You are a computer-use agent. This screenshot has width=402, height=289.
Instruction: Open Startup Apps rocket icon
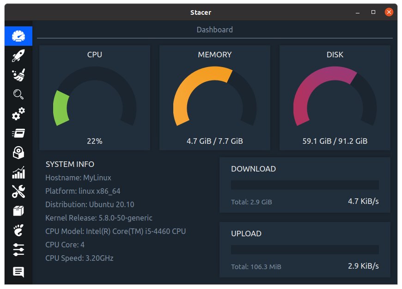point(18,56)
